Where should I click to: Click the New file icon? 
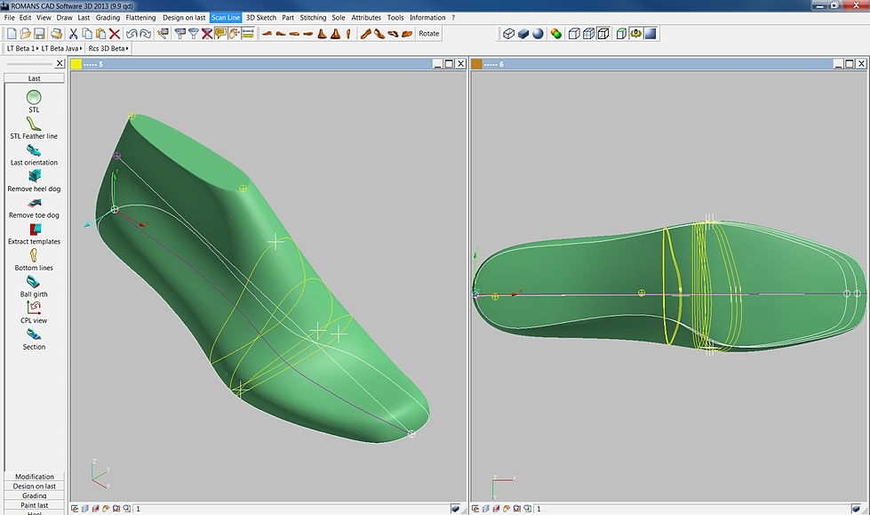click(x=12, y=34)
